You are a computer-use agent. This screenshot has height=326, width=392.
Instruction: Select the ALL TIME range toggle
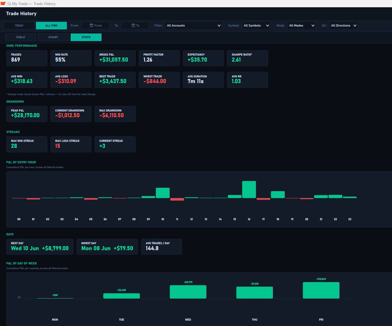pyautogui.click(x=51, y=26)
